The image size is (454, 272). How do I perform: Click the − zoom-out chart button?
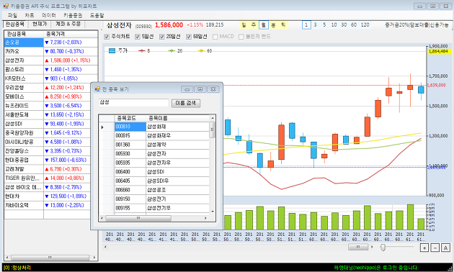(435, 248)
